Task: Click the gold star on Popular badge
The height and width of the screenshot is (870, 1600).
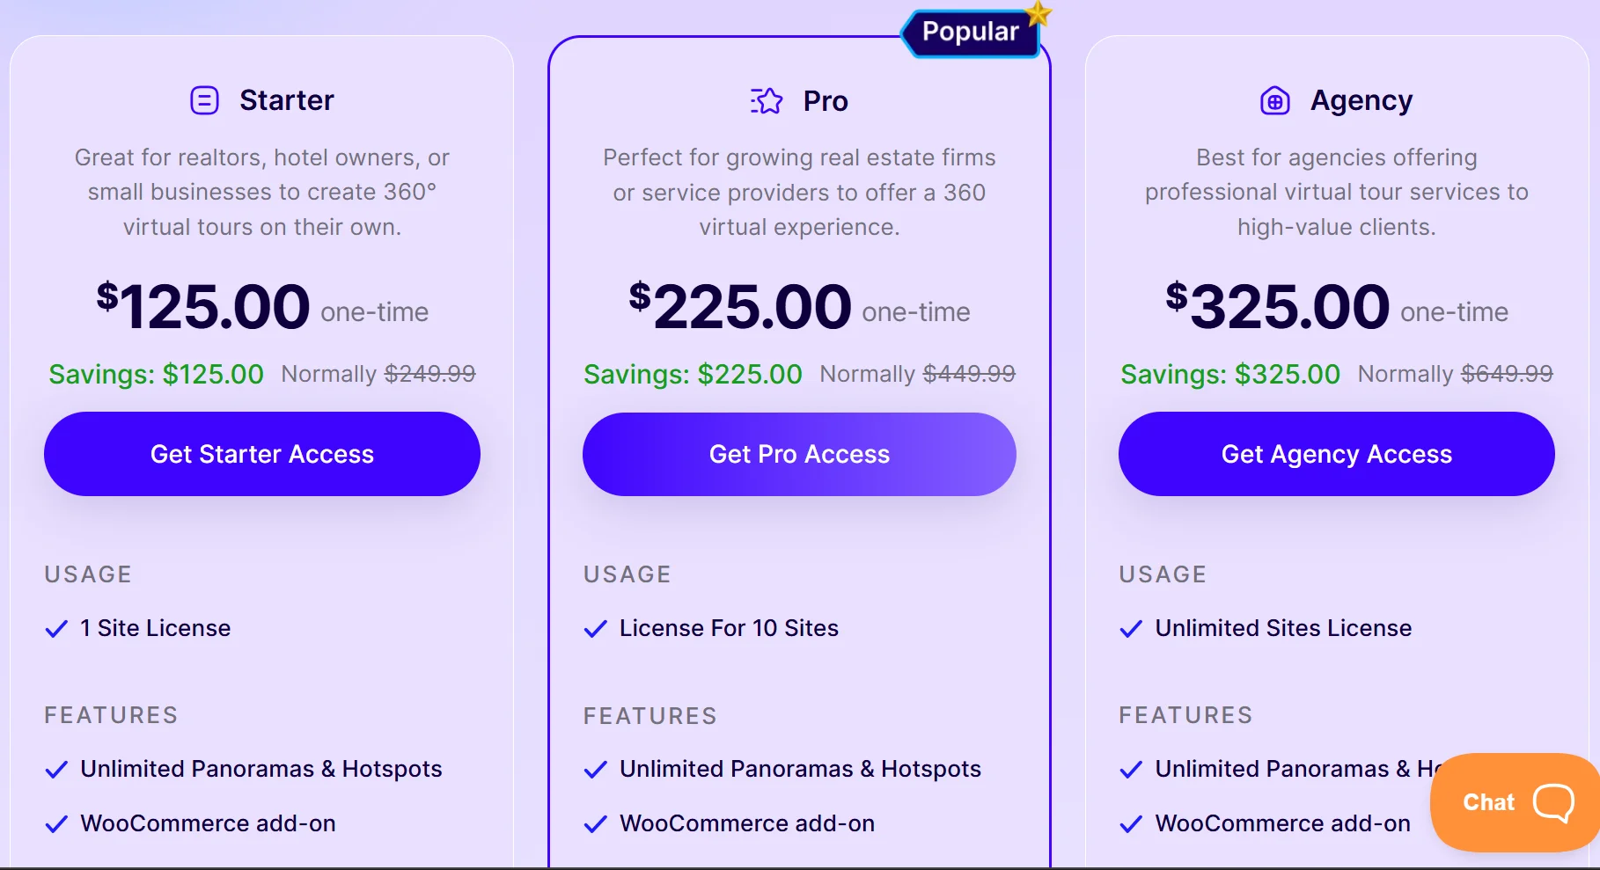Action: [1039, 13]
